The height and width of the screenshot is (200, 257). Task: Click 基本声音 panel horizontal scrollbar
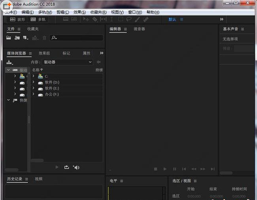[226, 173]
